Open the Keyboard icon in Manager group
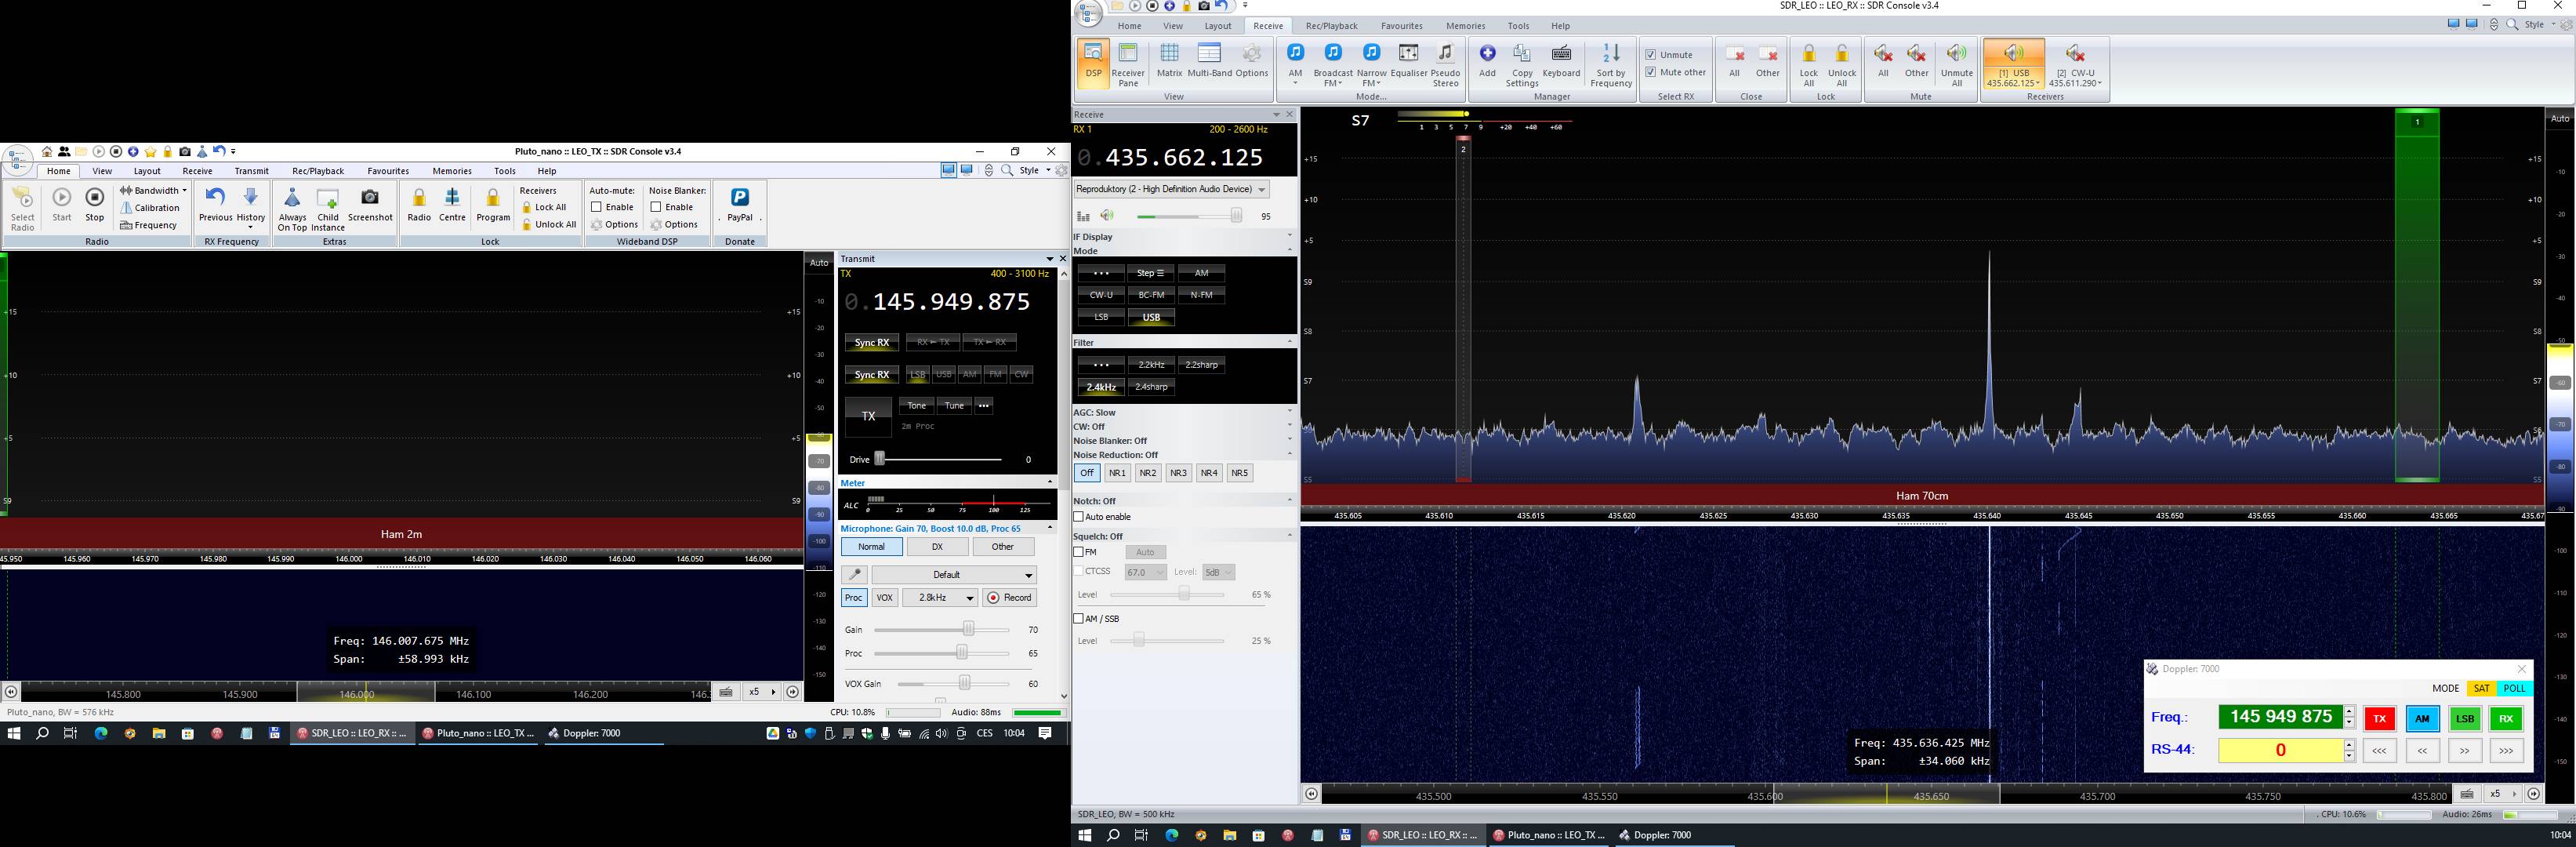Viewport: 2576px width, 847px height. point(1561,61)
